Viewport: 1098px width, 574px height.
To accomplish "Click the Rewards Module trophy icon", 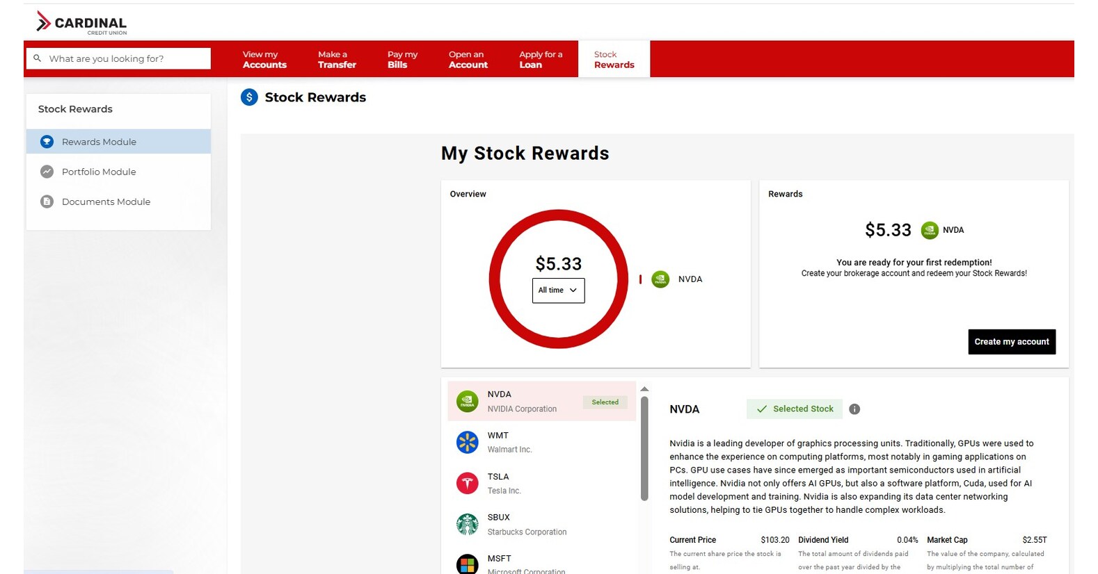I will coord(47,142).
